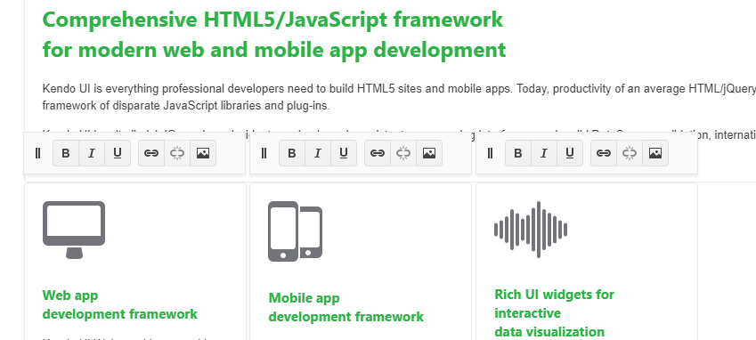Image resolution: width=756 pixels, height=340 pixels.
Task: Toggle Underline in the rightmost editor toolbar
Action: point(570,153)
